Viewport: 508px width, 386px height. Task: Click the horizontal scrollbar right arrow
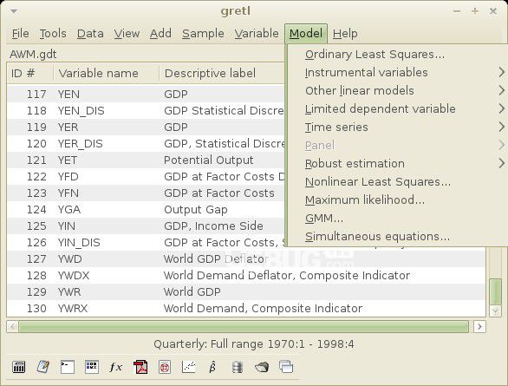pos(479,326)
